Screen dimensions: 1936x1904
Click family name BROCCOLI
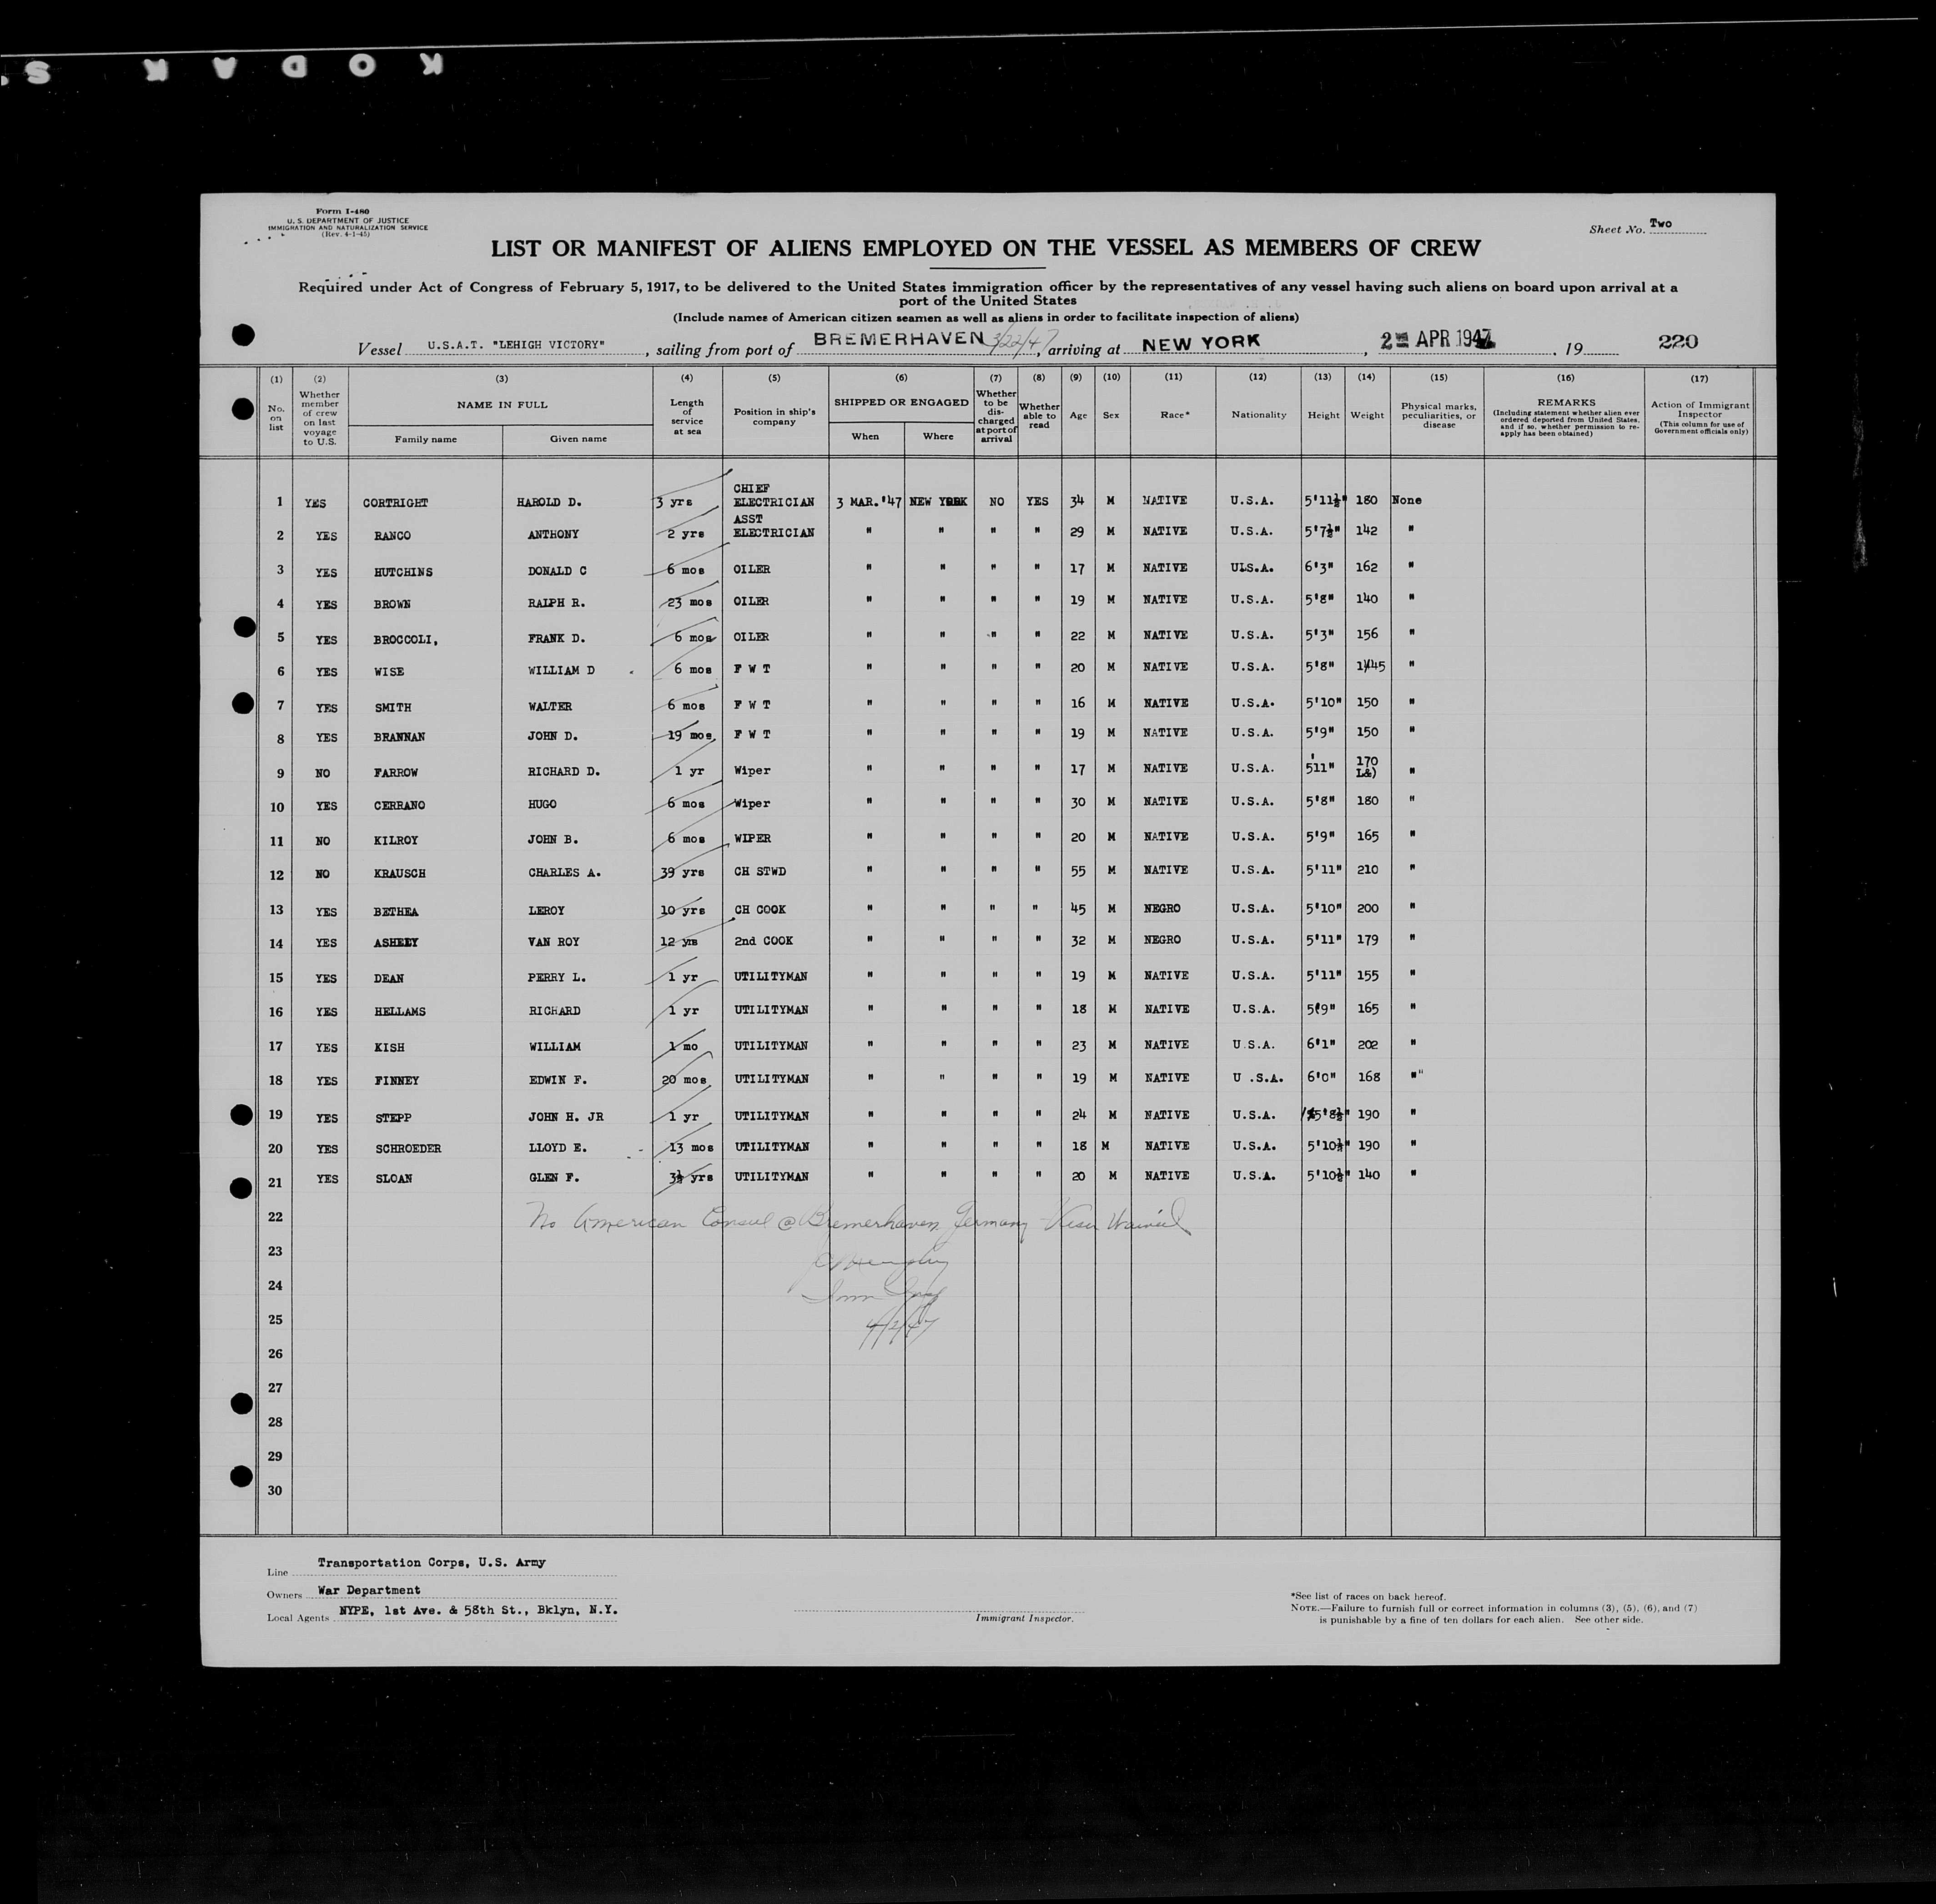(x=405, y=639)
